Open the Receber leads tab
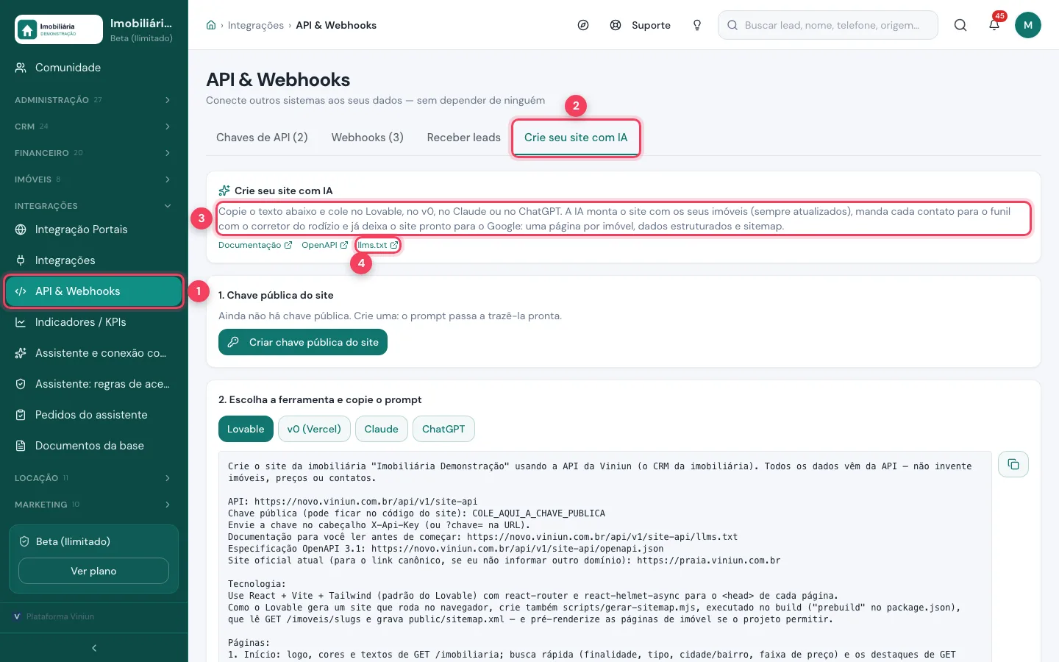The image size is (1059, 662). (x=464, y=138)
